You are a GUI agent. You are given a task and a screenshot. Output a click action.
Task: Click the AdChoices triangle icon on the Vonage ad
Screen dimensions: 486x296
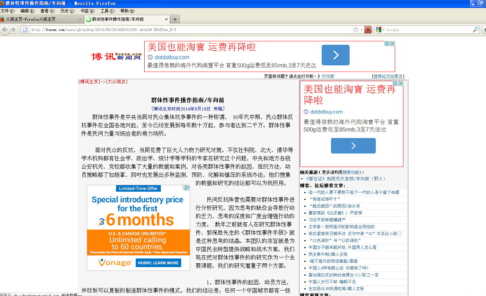click(x=187, y=188)
